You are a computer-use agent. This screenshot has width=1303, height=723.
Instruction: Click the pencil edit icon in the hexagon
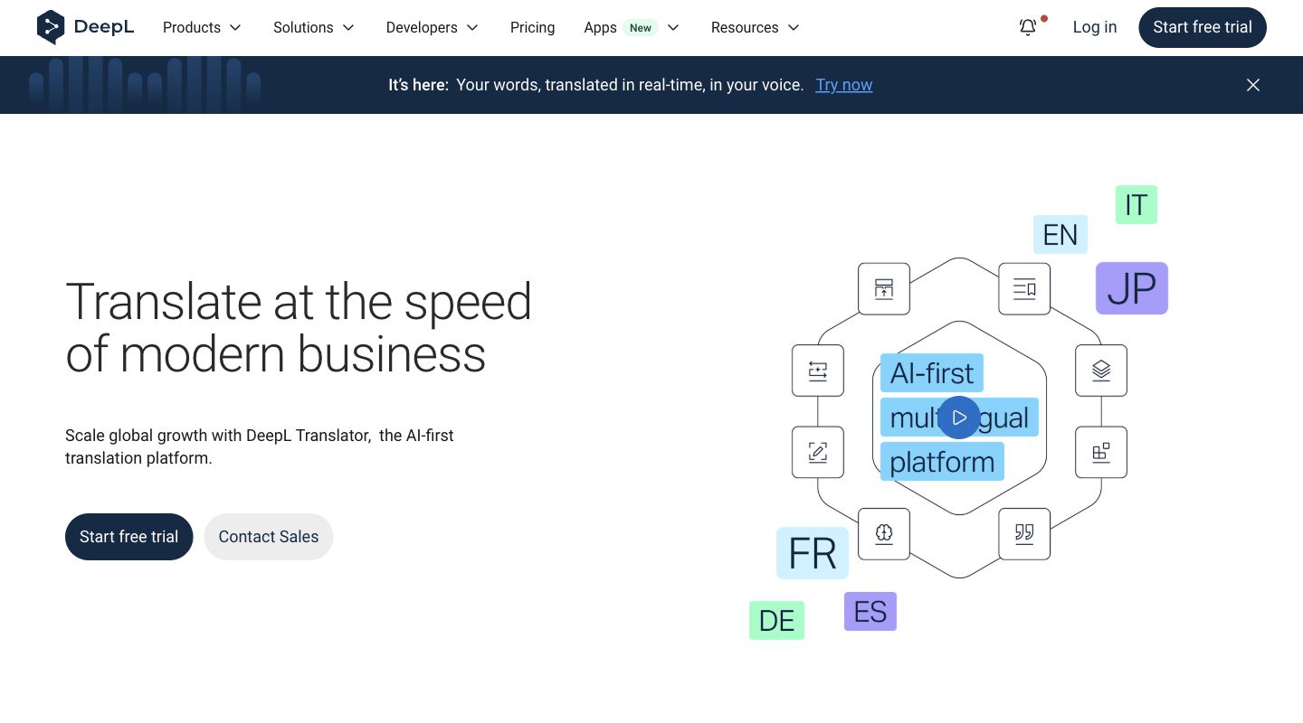(x=818, y=452)
